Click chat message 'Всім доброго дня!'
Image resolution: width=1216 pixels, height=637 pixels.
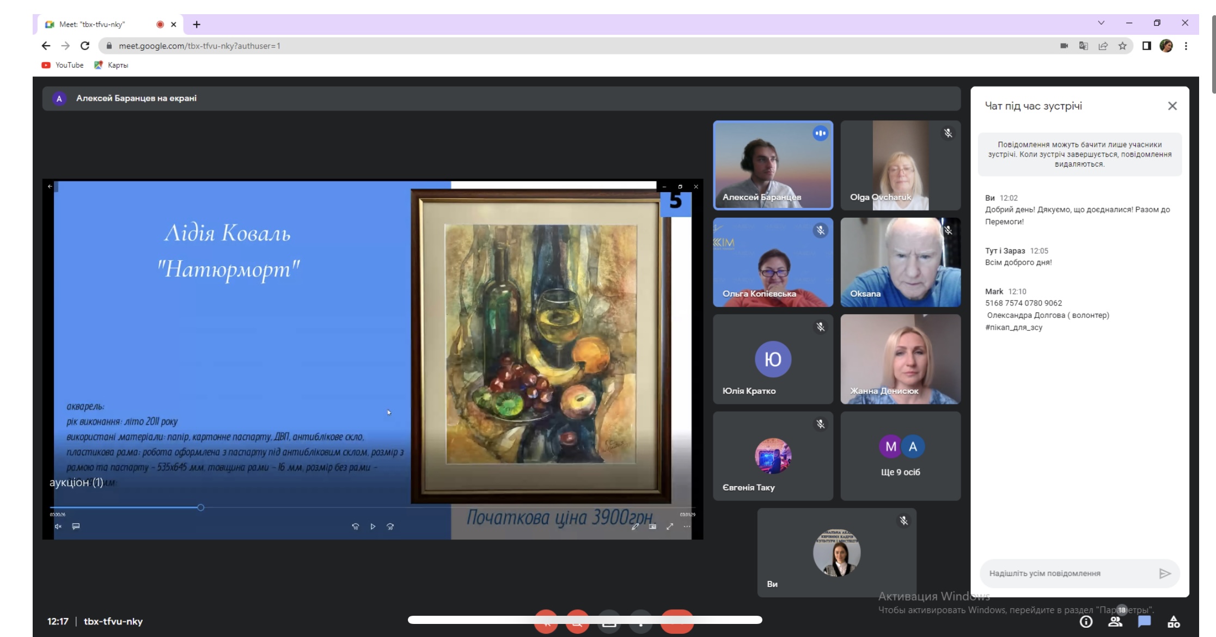1018,262
